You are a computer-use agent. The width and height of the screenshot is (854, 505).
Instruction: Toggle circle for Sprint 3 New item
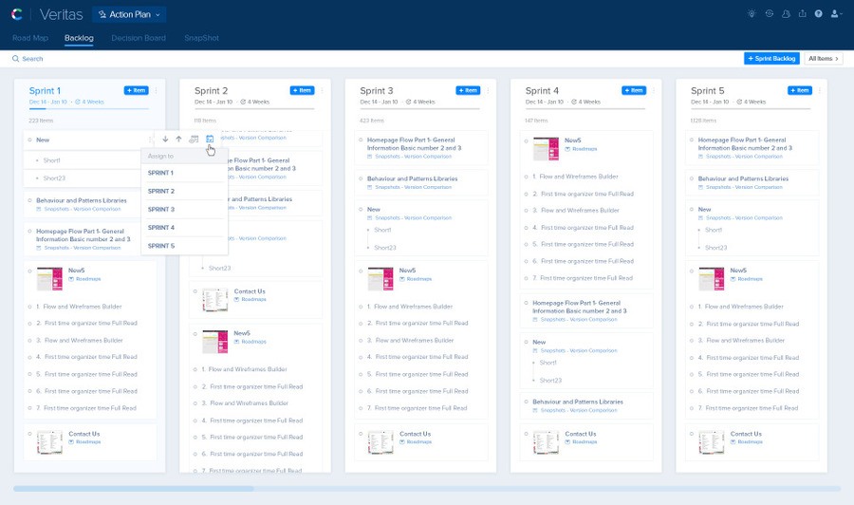click(361, 209)
